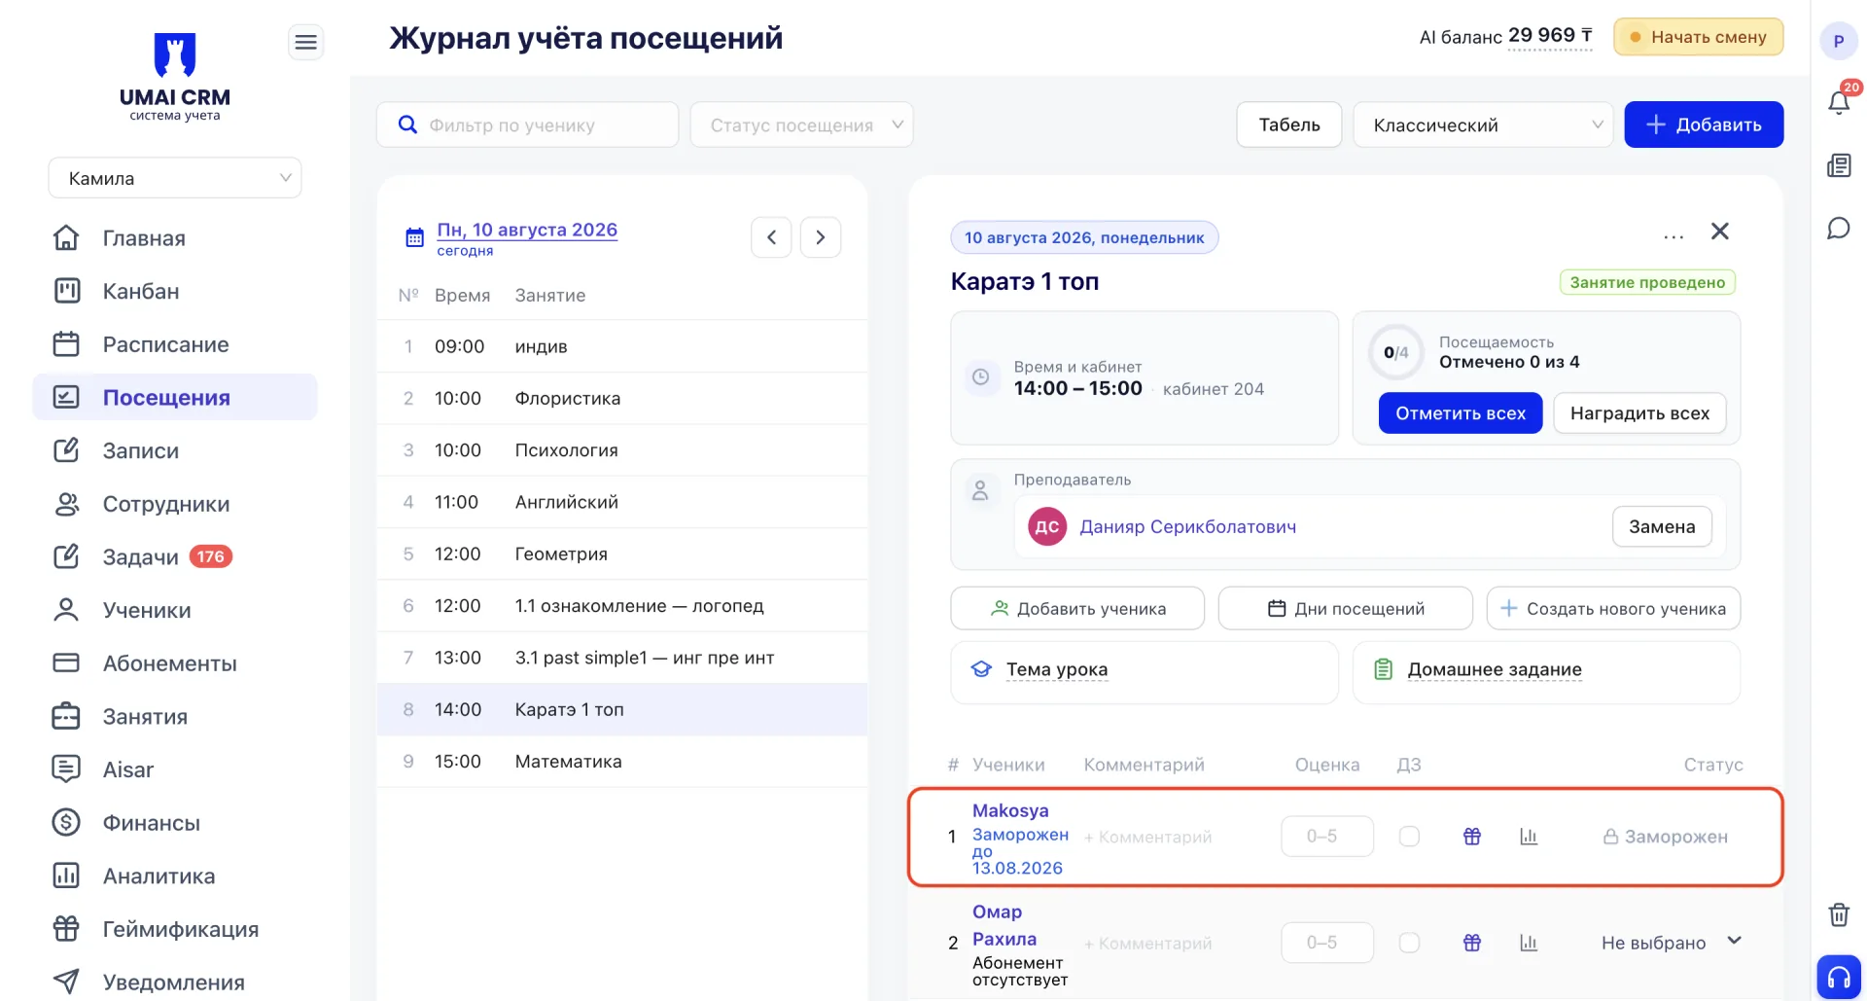The image size is (1867, 1001).
Task: Click attendance 0/4 progress circle
Action: tap(1395, 352)
